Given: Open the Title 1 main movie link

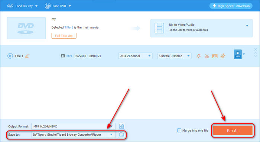Looking at the screenshot, I should 69,28.
